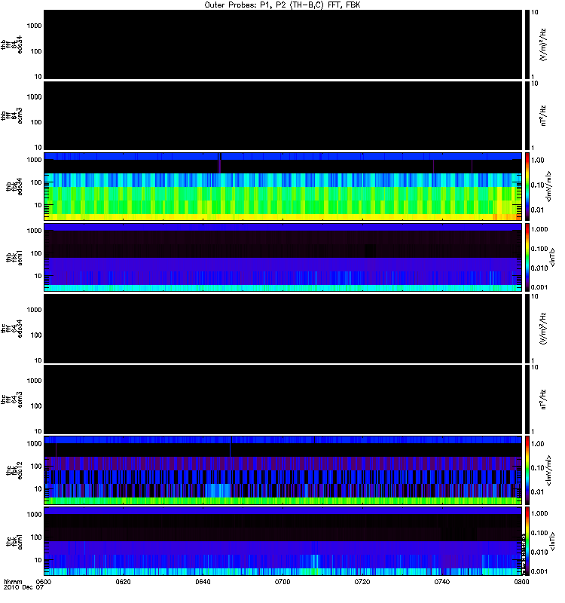This screenshot has width=565, height=603.
Task: Click the nT²/Hz unit label of thc fff scm3
Action: click(x=543, y=399)
